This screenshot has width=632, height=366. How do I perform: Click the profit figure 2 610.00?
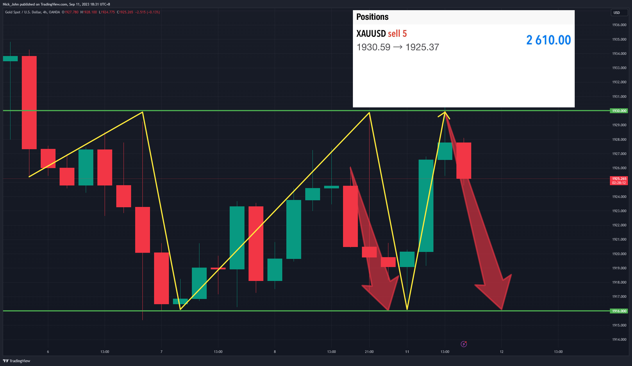click(x=549, y=40)
